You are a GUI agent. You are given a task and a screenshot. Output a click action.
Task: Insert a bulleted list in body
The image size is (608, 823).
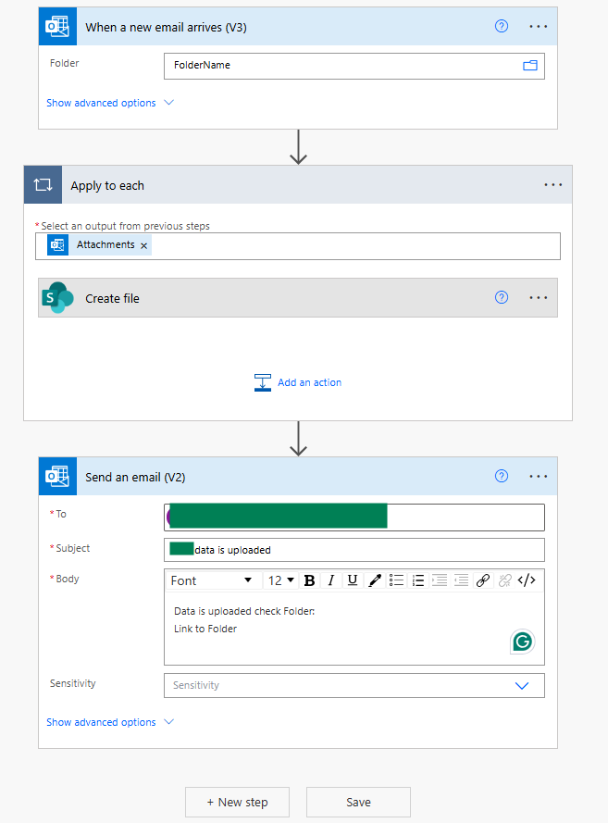pyautogui.click(x=397, y=580)
